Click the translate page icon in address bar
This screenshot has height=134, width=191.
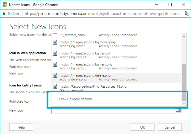point(187,13)
